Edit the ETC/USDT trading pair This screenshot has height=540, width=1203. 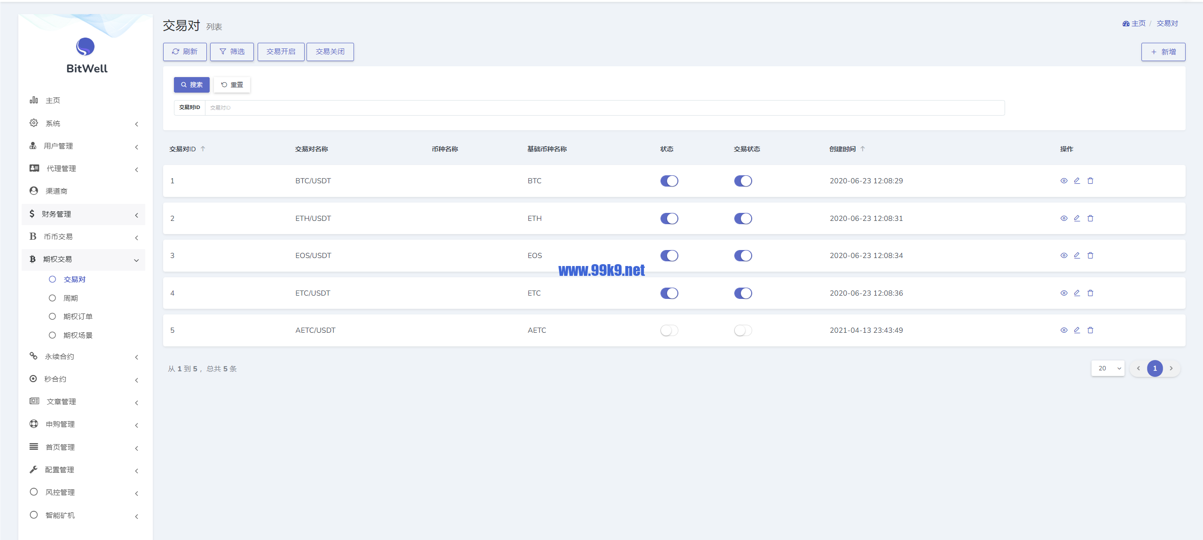[1077, 293]
